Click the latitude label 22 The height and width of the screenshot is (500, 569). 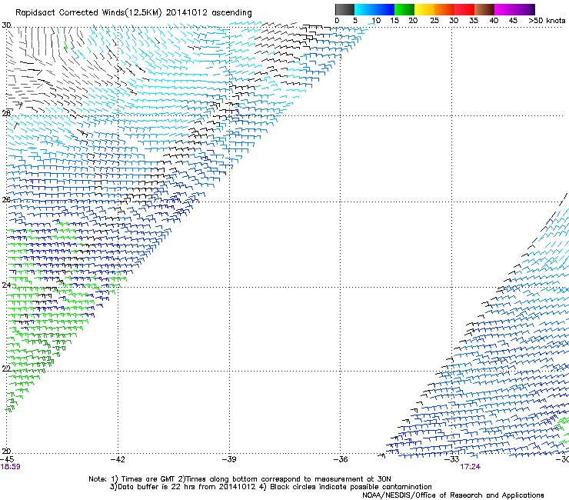click(x=6, y=368)
